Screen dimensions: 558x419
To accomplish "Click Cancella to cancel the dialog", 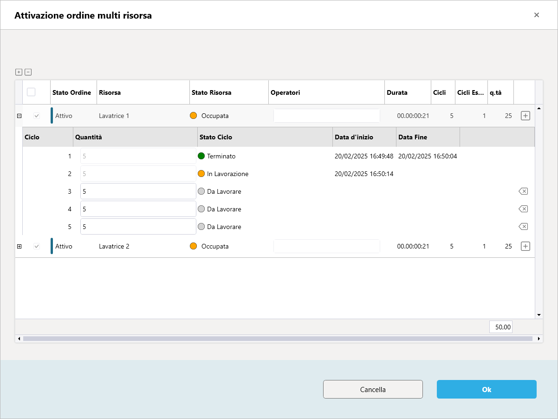I will tap(373, 389).
